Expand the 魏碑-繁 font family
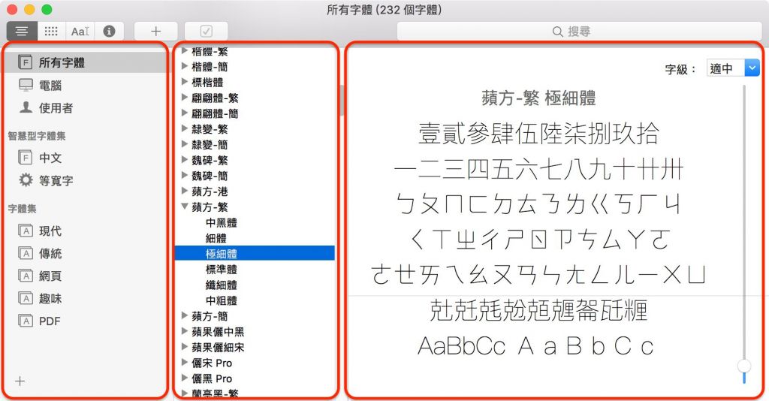The width and height of the screenshot is (769, 401). click(185, 160)
